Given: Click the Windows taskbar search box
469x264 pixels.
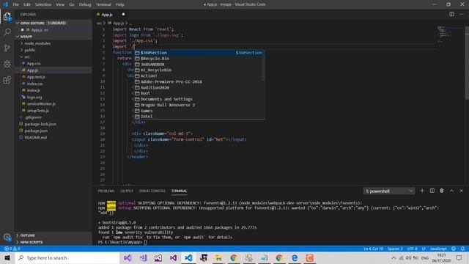Looking at the screenshot, I should (x=67, y=257).
